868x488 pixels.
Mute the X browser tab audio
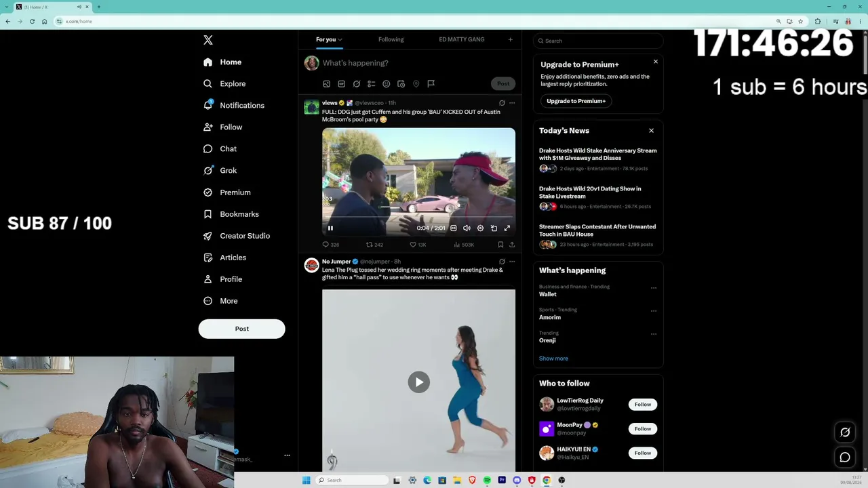coord(79,7)
